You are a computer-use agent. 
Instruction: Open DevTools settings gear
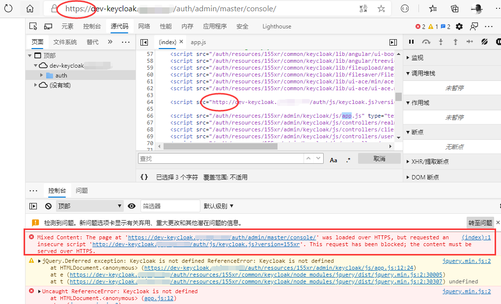click(459, 26)
